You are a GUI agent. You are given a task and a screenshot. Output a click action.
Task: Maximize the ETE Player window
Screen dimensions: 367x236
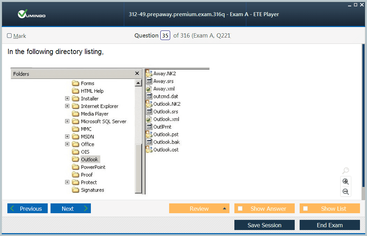click(355, 5)
